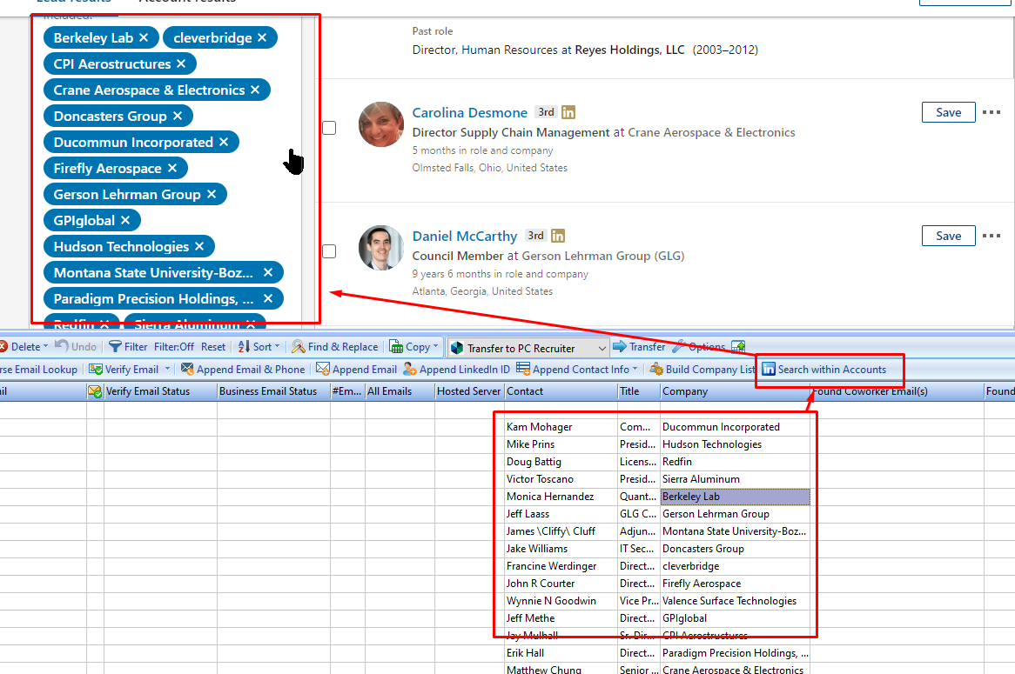
Task: Open Daniel McCarthy's profile link
Action: 465,236
